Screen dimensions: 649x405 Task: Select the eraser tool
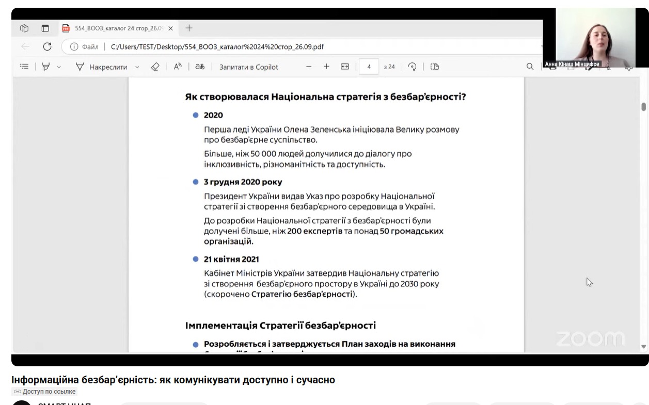coord(155,67)
